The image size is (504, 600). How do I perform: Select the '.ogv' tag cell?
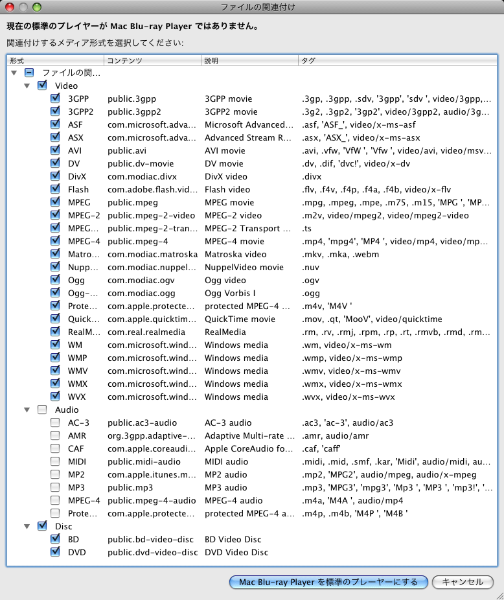[x=310, y=281]
